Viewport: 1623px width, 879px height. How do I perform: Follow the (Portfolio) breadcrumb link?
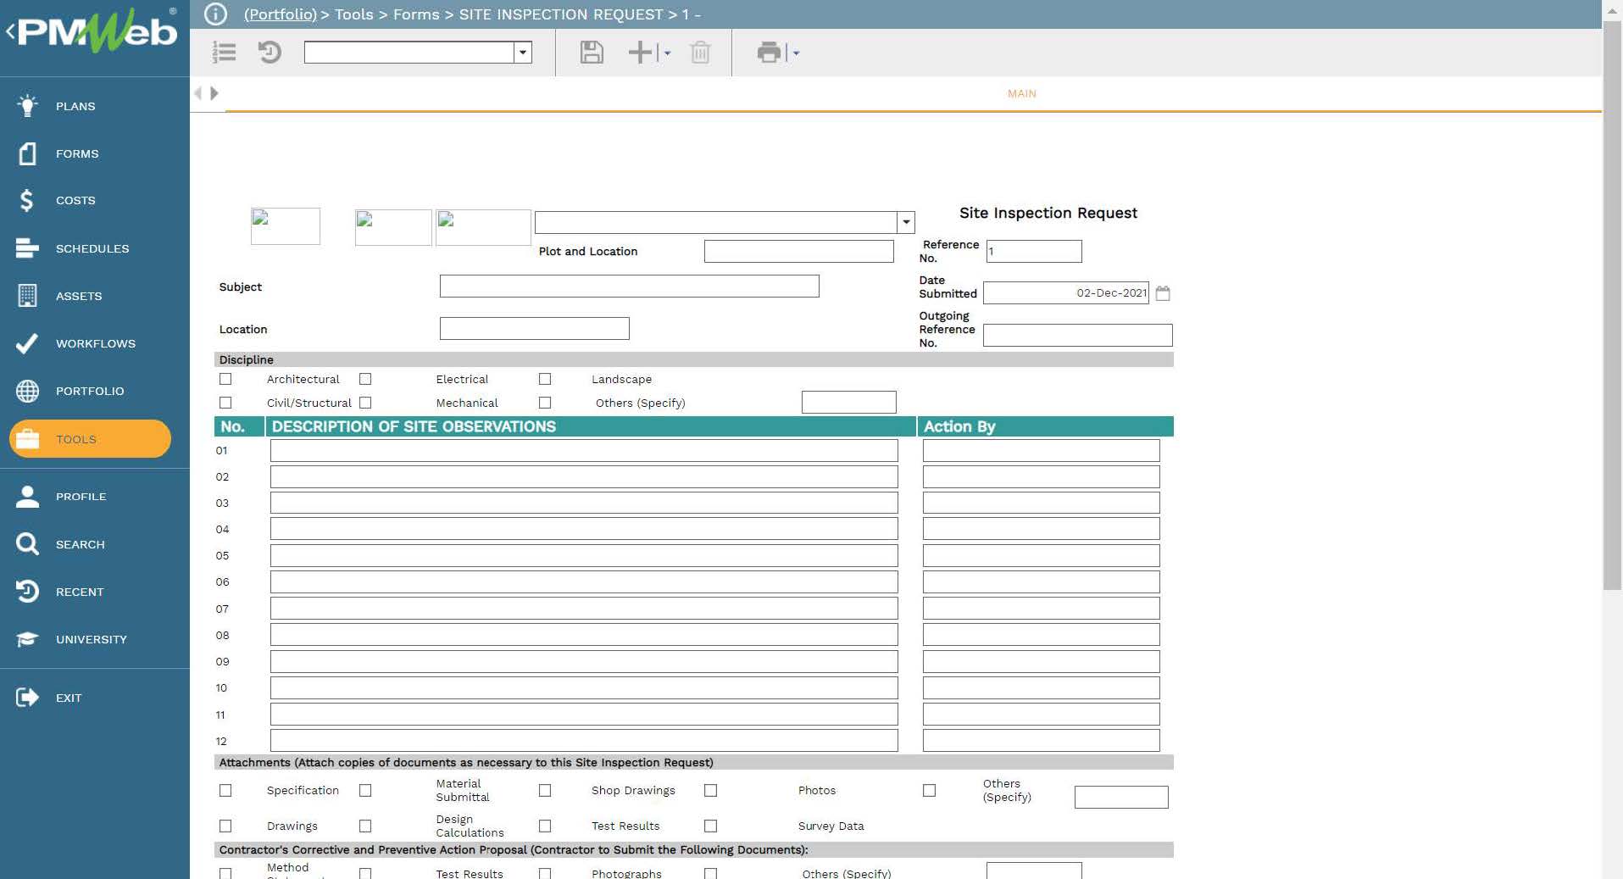(280, 14)
